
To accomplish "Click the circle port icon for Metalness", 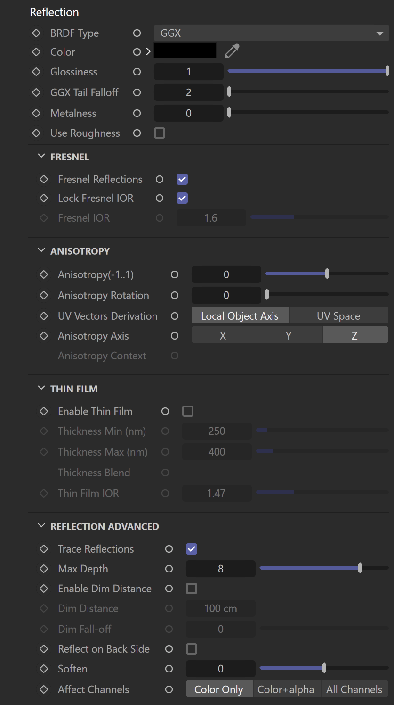I will [x=137, y=113].
